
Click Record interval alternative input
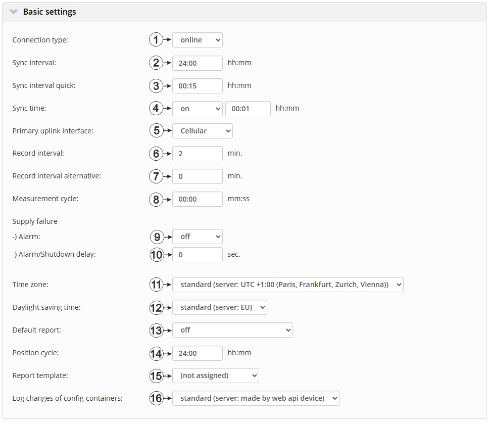(x=197, y=176)
